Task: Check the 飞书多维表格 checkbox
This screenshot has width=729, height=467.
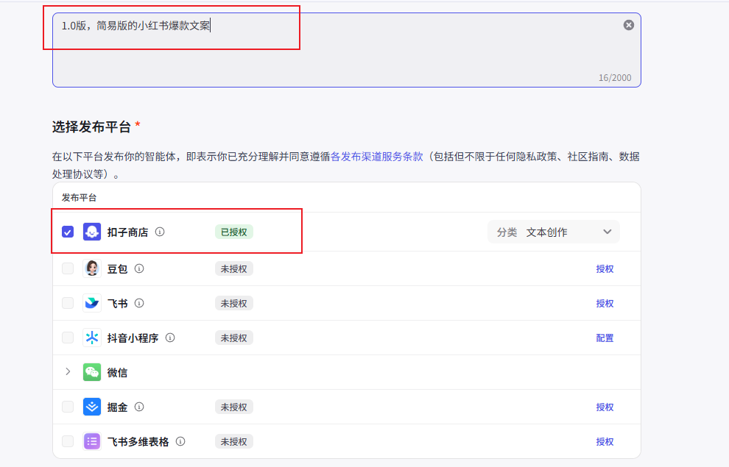Action: [68, 441]
